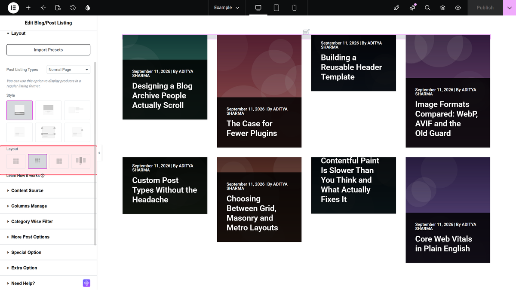Choose the sixth style preset thumbnail
This screenshot has height=290, width=516.
[77, 132]
